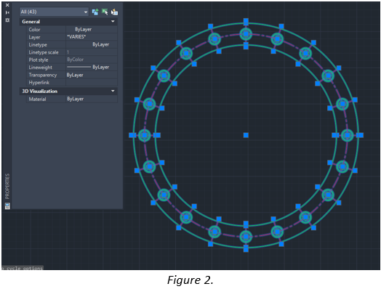The image size is (381, 289).
Task: Select the Plot style label
Action: [39, 60]
